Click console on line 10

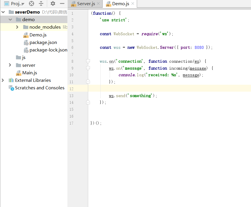[127, 75]
